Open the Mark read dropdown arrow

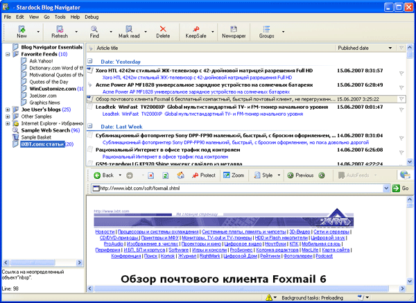146,32
